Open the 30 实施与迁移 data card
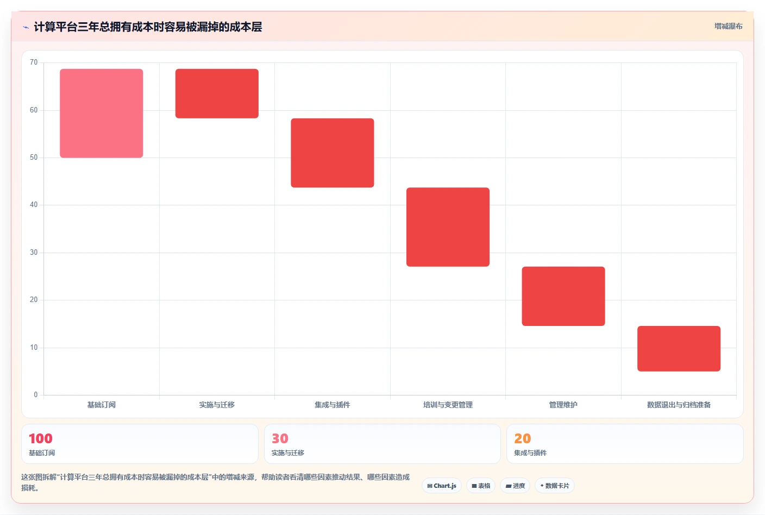The width and height of the screenshot is (765, 515). 382,444
